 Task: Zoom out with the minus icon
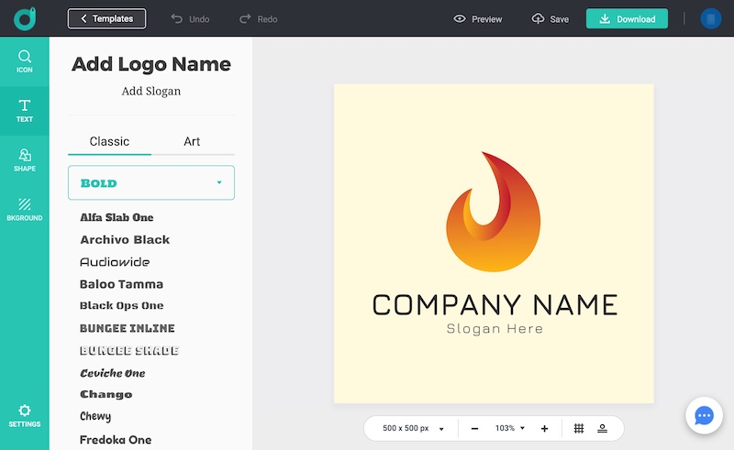(x=474, y=429)
